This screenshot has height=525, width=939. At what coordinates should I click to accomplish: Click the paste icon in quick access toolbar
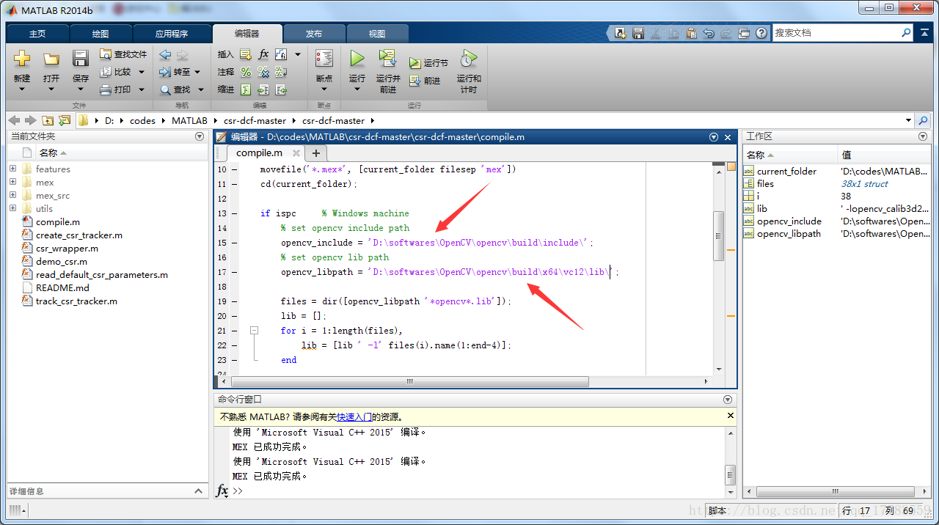click(x=691, y=33)
